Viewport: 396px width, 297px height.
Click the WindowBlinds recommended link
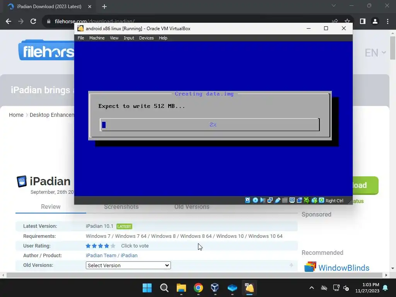click(x=344, y=268)
